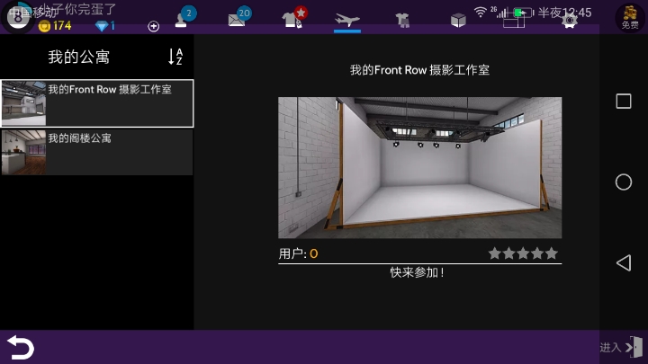Click the plus button to add coins
The height and width of the screenshot is (364, 648).
coord(153,26)
